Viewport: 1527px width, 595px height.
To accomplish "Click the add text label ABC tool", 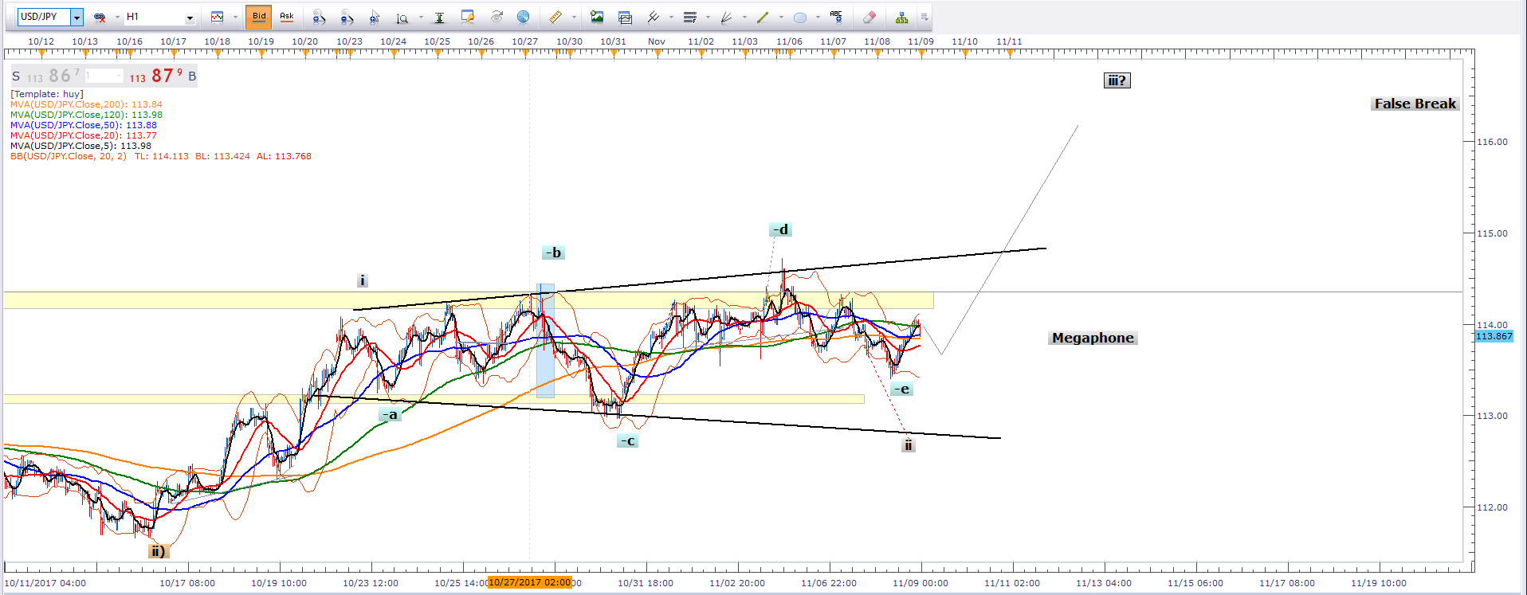I will point(836,17).
